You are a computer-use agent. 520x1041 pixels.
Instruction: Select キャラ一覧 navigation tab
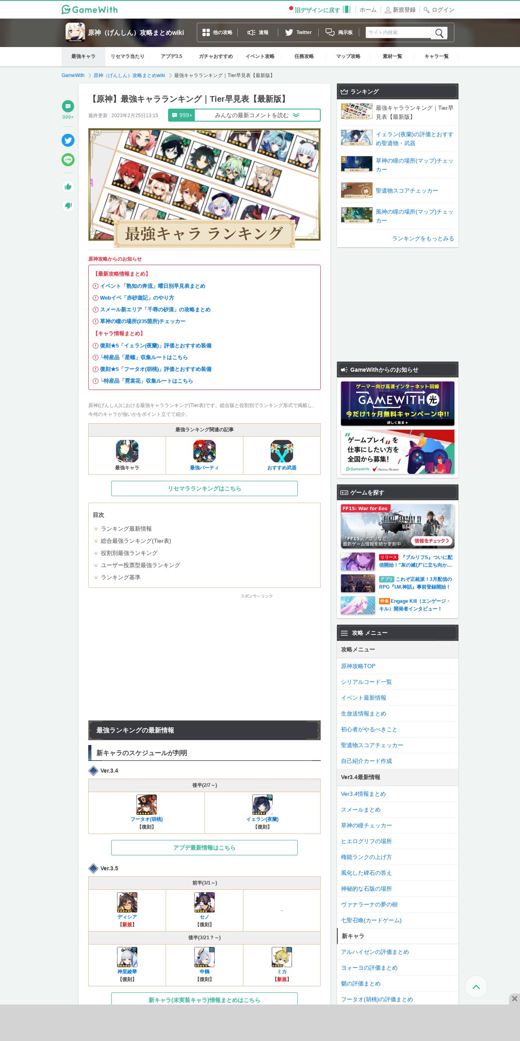click(x=437, y=56)
